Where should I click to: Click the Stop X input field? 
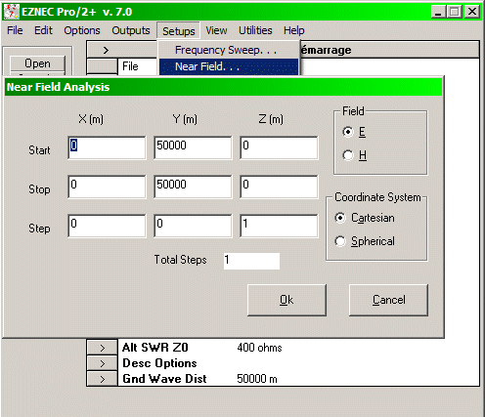click(x=107, y=187)
